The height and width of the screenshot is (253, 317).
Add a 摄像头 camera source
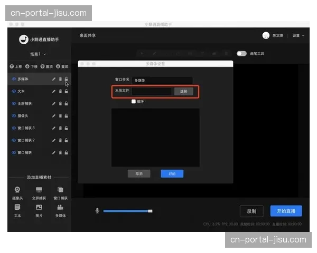click(x=17, y=192)
